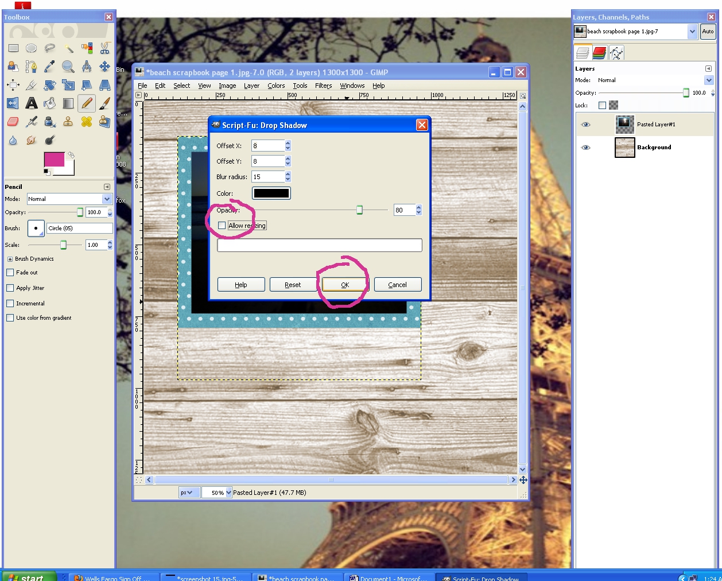Screen dimensions: 722x581
Task: Select the Heal bandage tool
Action: pos(87,122)
